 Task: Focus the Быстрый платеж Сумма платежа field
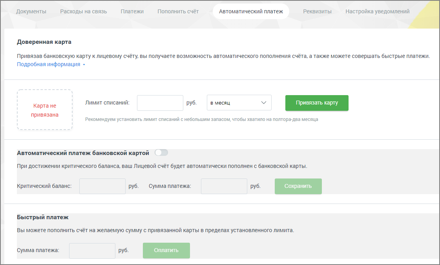coord(92,251)
